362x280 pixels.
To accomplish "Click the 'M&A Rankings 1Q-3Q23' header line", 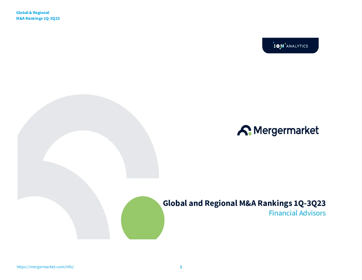I will (38, 18).
